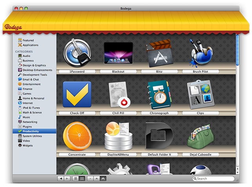Click the Email & Chat bubble icon

[20, 79]
